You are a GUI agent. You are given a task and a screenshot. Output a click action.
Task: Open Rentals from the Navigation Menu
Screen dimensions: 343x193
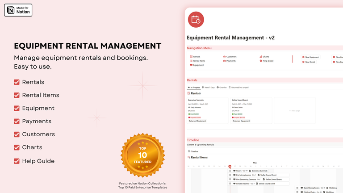tap(196, 57)
